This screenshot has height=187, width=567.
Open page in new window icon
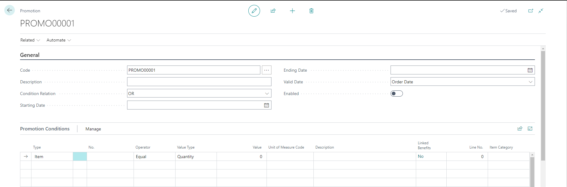[531, 11]
